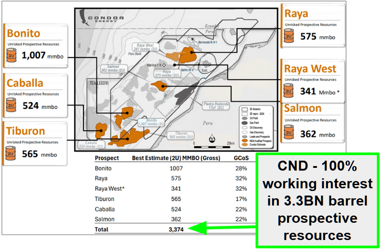Image resolution: width=382 pixels, height=250 pixels.
Task: Click the 2U barrel icon in the Caballa card
Action: click(x=11, y=105)
